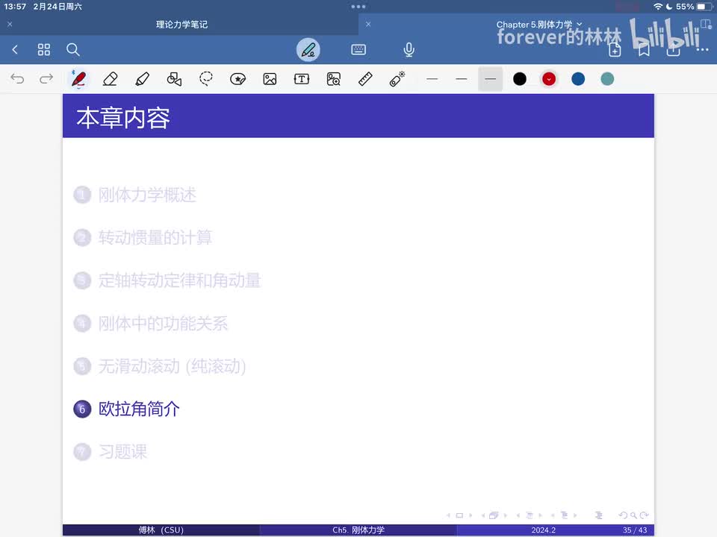The height and width of the screenshot is (537, 717).
Task: Select the lasso selection tool
Action: click(206, 79)
